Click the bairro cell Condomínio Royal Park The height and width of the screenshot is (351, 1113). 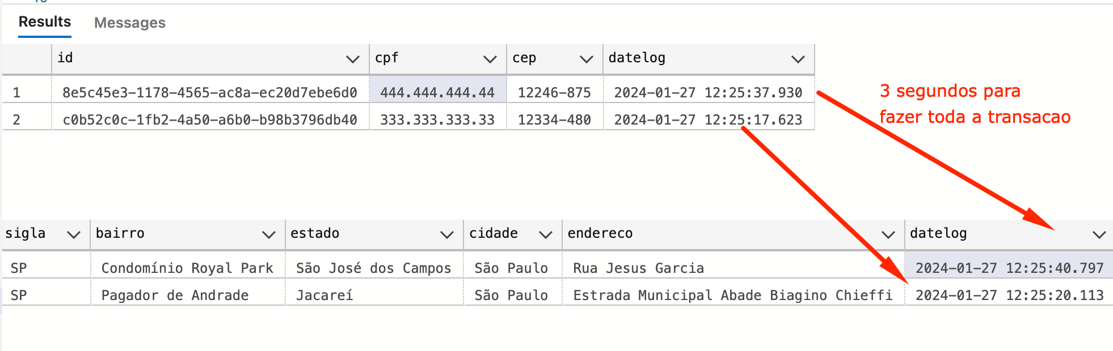click(188, 268)
